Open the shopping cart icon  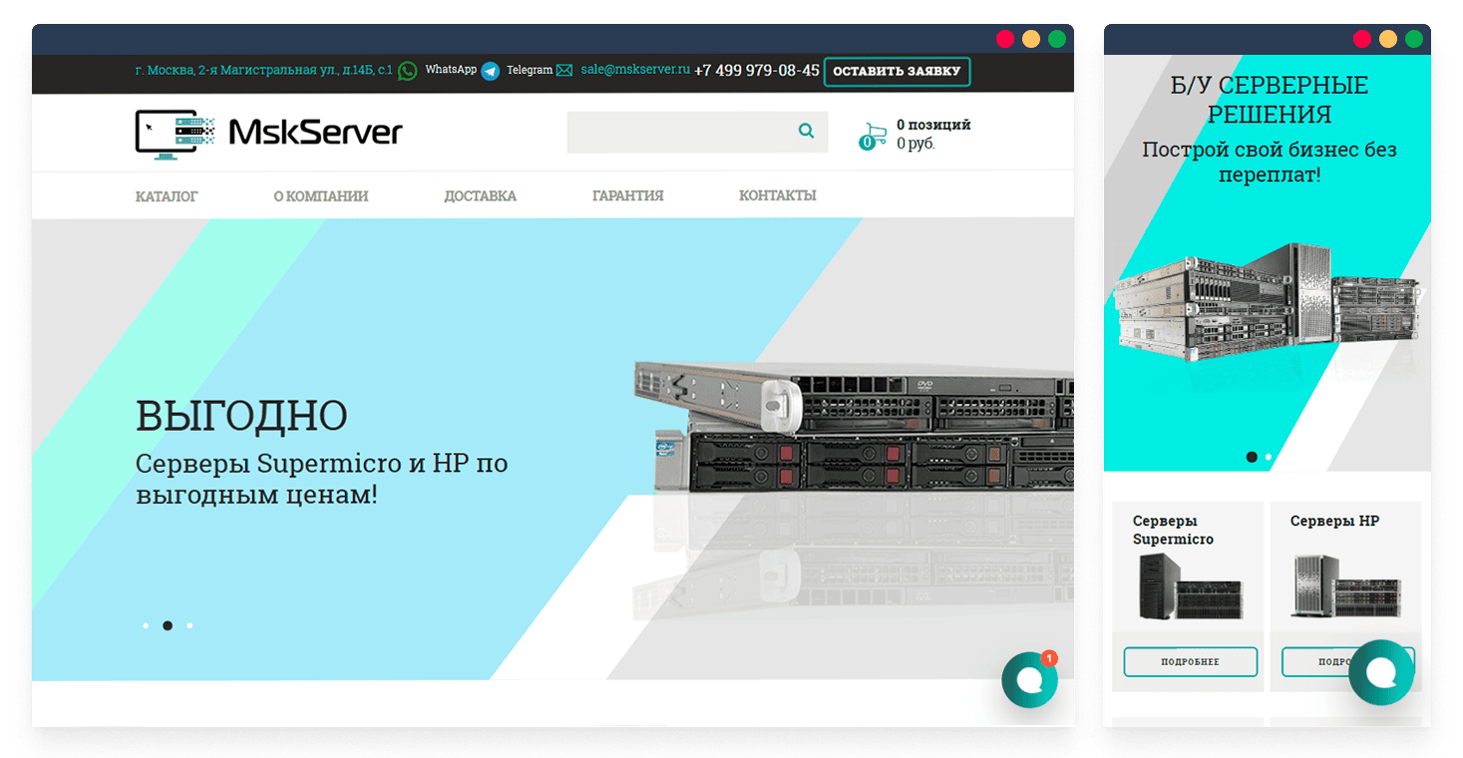click(873, 136)
